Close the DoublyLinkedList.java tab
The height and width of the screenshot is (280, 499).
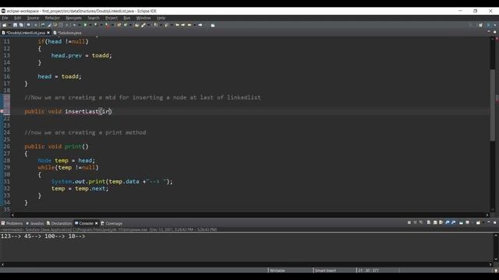(x=48, y=33)
